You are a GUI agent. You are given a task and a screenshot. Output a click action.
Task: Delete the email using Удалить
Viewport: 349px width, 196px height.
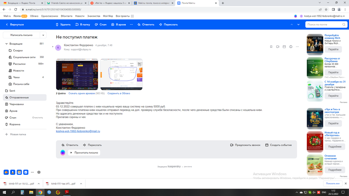coord(63,25)
